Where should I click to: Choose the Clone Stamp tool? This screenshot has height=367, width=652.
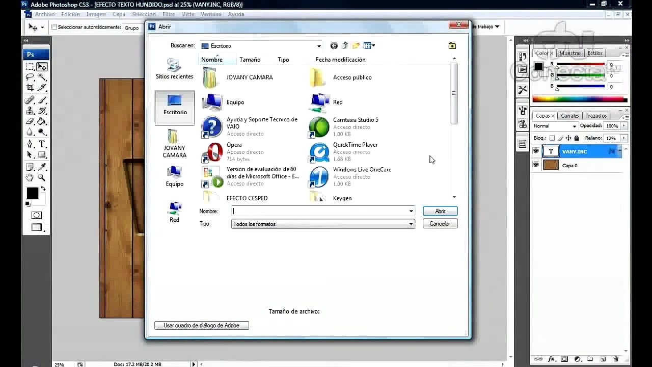(30, 111)
